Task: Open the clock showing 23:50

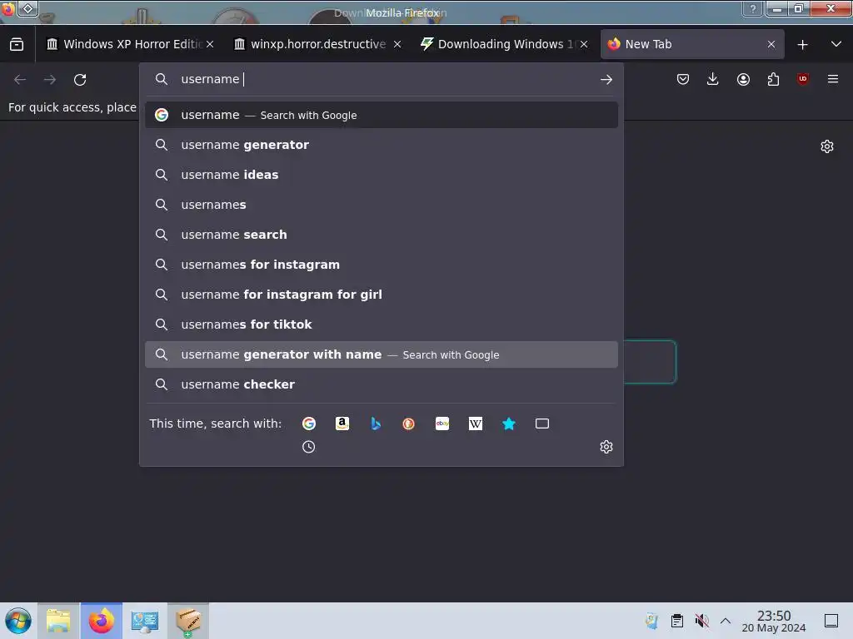Action: pyautogui.click(x=774, y=621)
